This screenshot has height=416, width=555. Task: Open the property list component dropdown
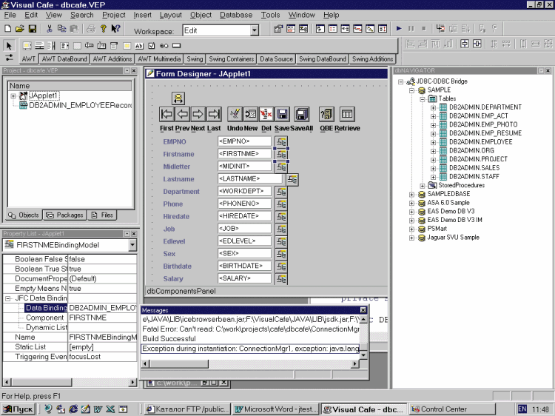click(x=132, y=245)
